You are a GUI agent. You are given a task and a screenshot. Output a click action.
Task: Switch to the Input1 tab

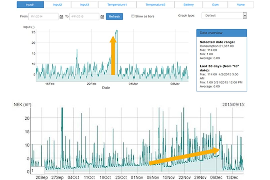pyautogui.click(x=30, y=4)
